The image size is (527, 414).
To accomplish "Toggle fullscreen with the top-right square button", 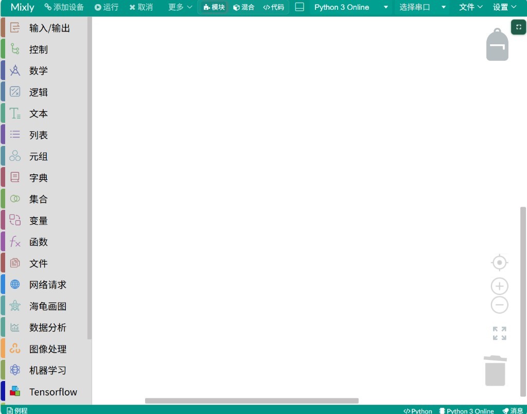I will tap(519, 27).
